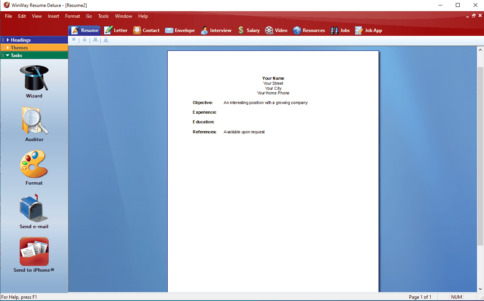Open the Contact tab
This screenshot has height=301, width=484.
[146, 30]
